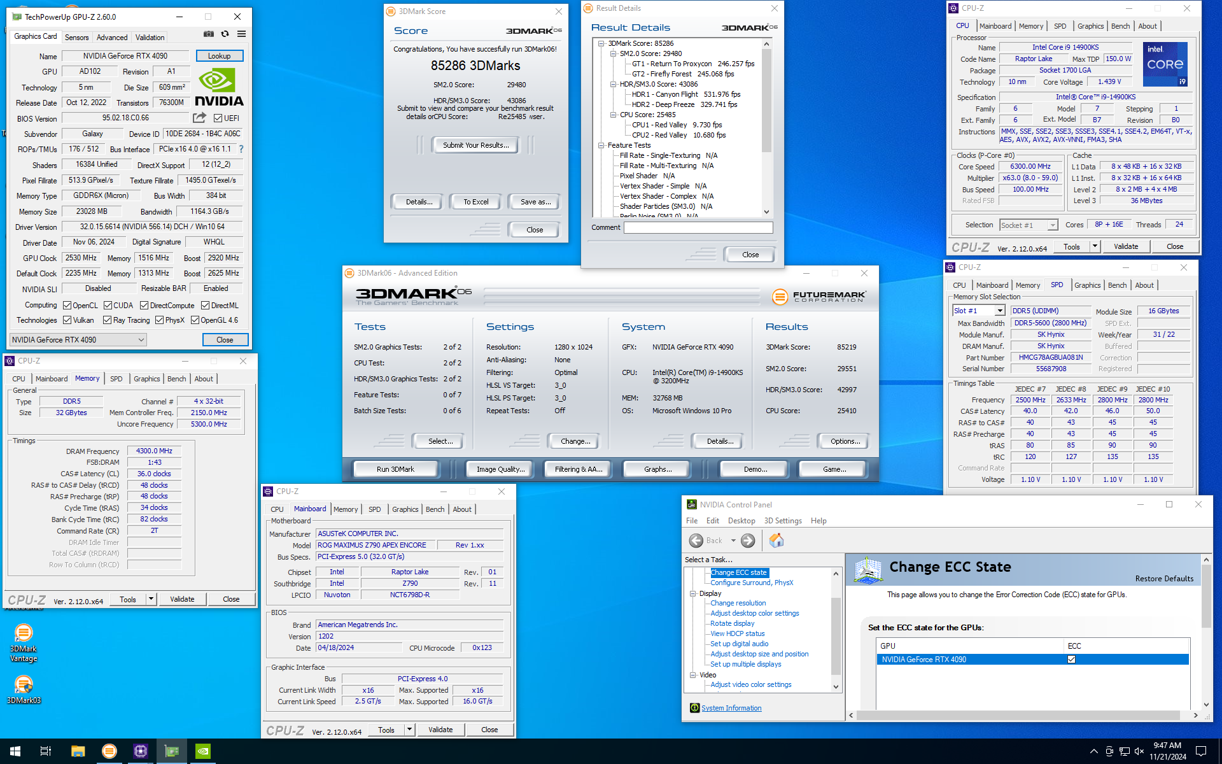Click GPU-Z refresh icon
This screenshot has width=1222, height=764.
tap(225, 34)
